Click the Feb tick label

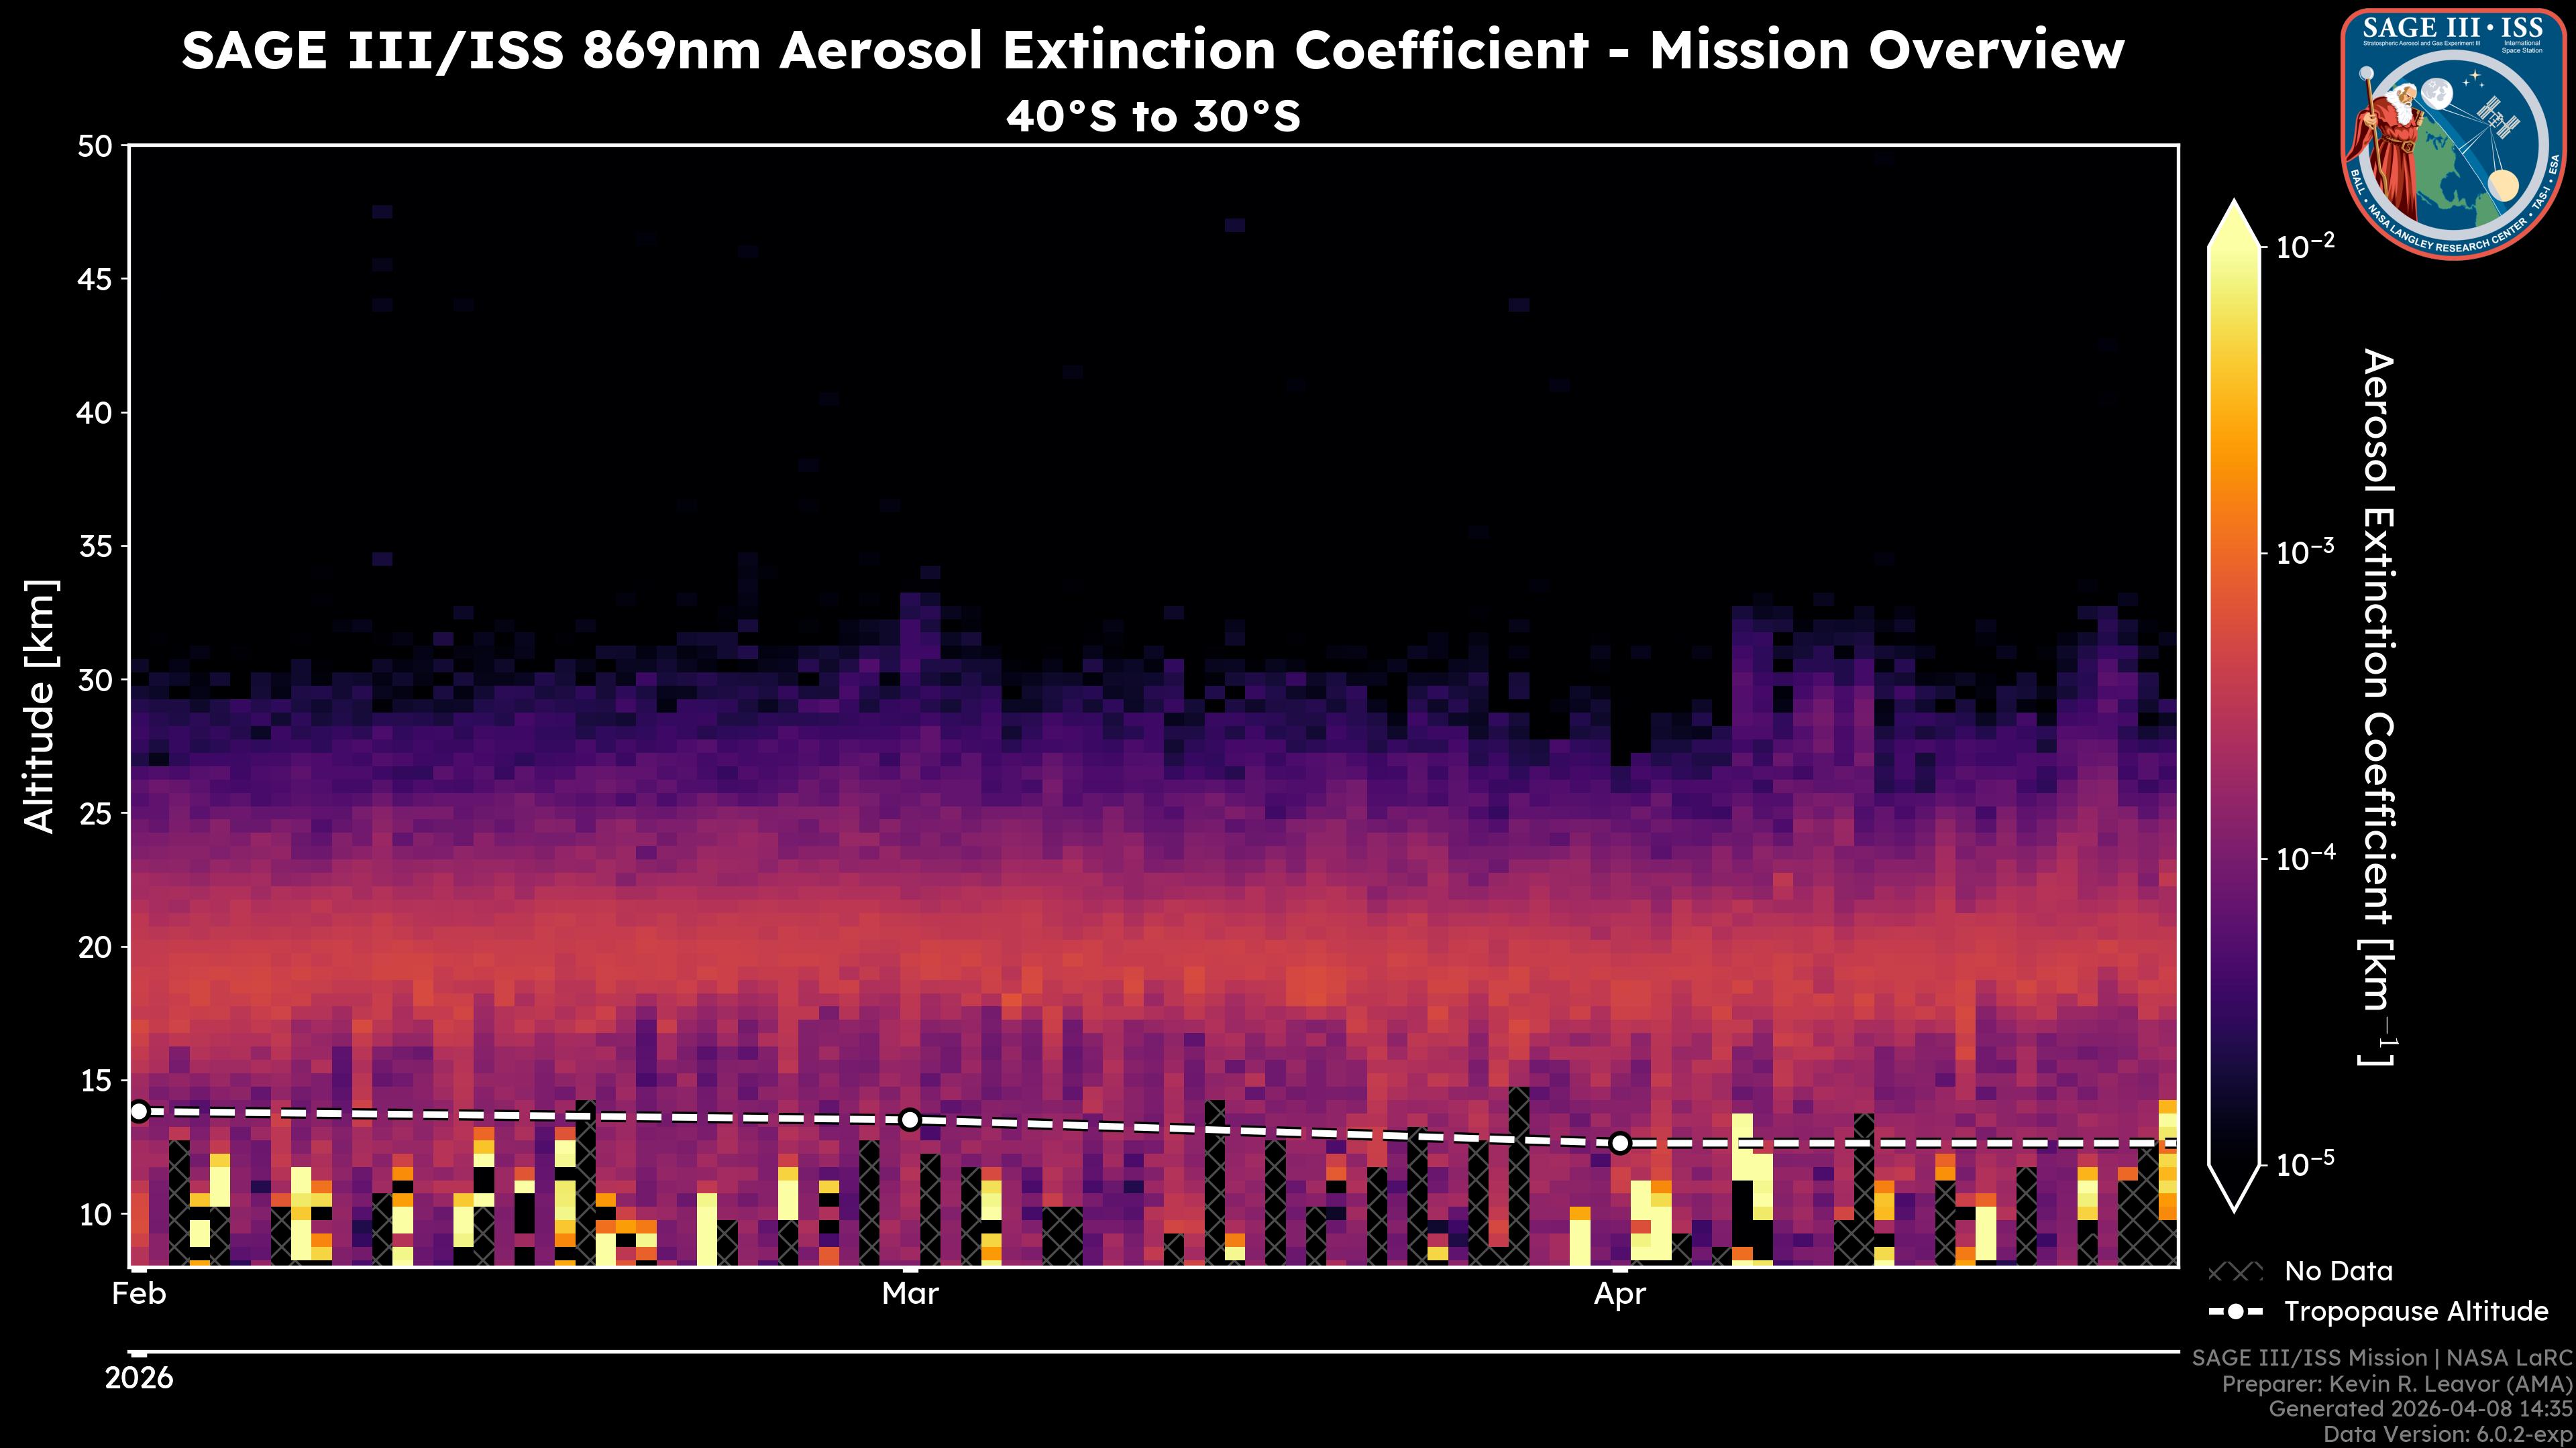coord(139,1294)
